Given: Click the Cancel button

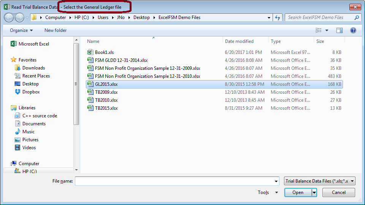Looking at the screenshot, I should pyautogui.click(x=339, y=192).
